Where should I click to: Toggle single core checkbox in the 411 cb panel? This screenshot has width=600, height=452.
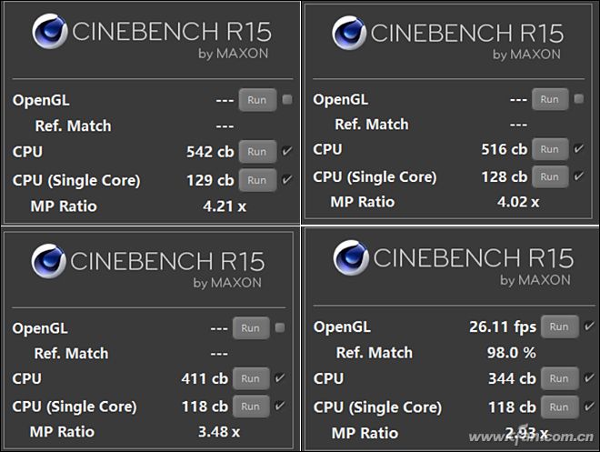[280, 406]
